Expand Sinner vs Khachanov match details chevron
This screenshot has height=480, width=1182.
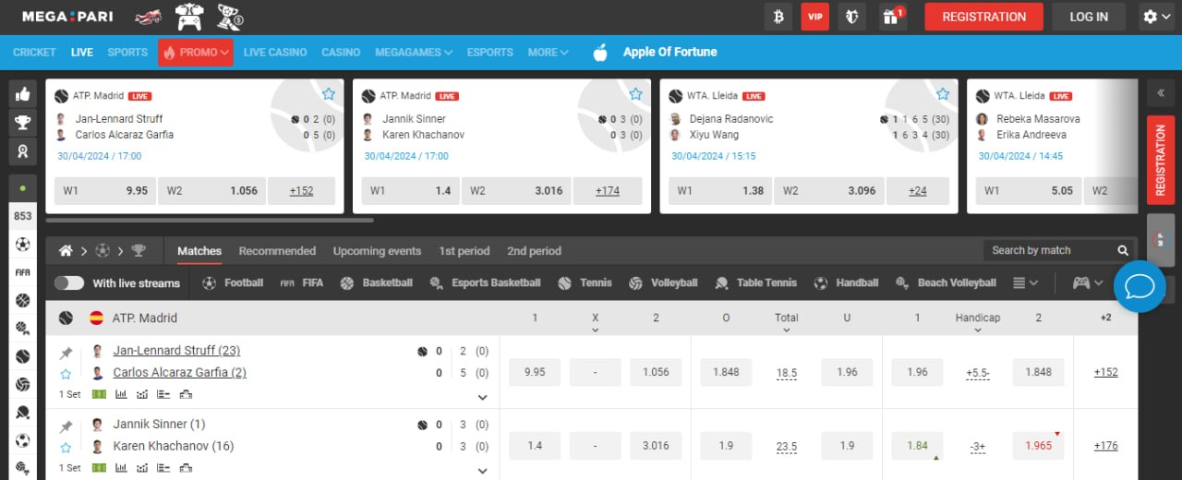tap(482, 471)
